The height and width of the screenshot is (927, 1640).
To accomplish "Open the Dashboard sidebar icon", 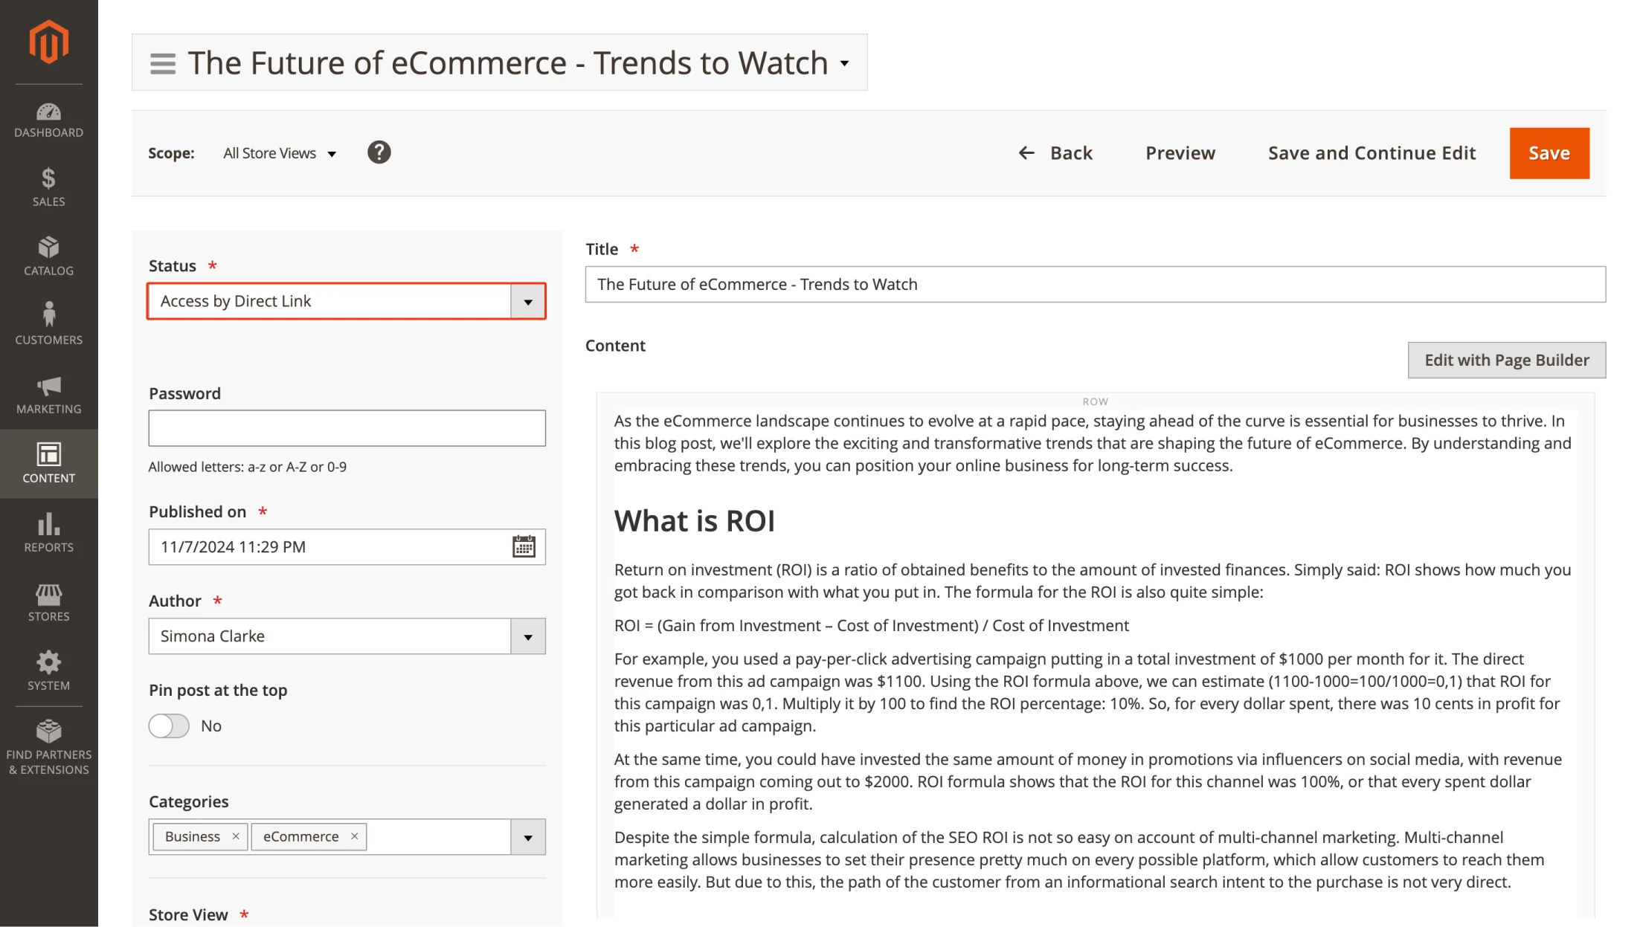I will (48, 120).
